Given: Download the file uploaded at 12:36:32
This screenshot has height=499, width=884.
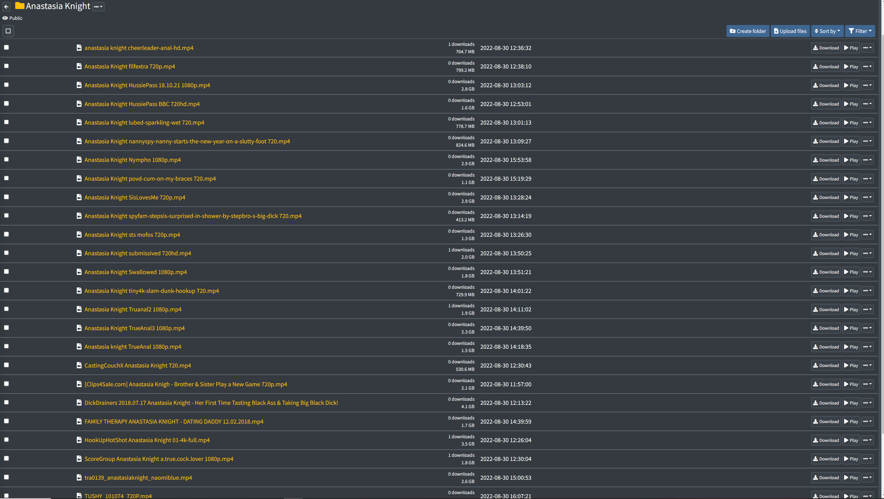Looking at the screenshot, I should (826, 48).
